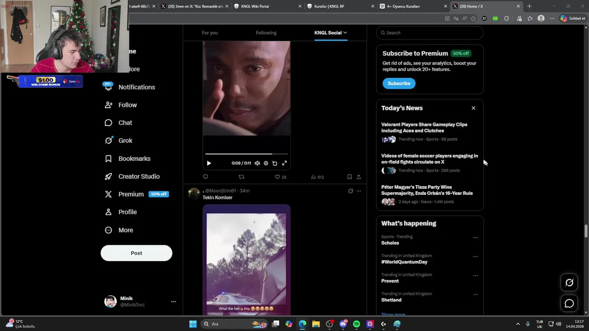Image resolution: width=589 pixels, height=331 pixels.
Task: Open options for Scholes trend
Action: click(x=475, y=238)
